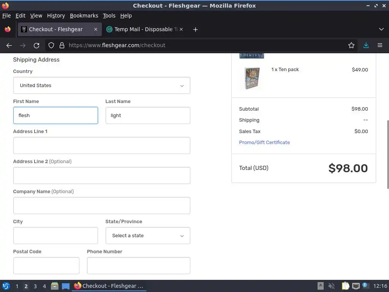Screen dimensions: 389x292
Task: Open the Tools menu
Action: [x=109, y=16]
